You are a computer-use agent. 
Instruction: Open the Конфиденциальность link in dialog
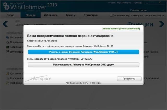[x=77, y=83]
